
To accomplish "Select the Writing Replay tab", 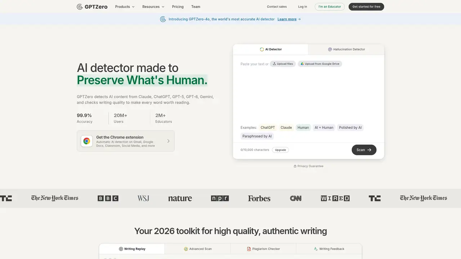I will 132,249.
